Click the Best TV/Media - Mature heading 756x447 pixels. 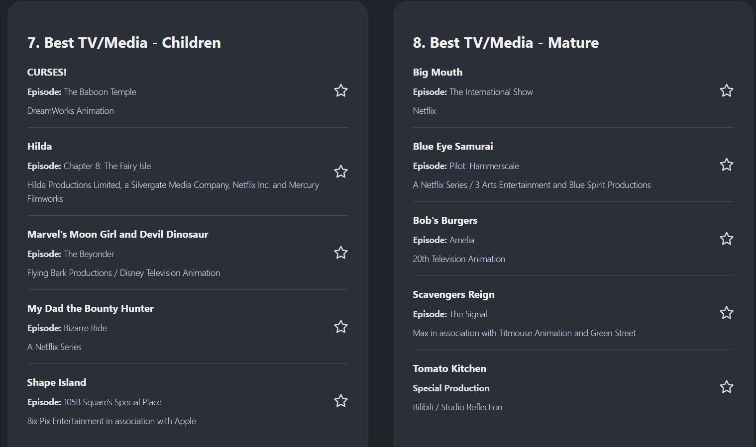pyautogui.click(x=505, y=43)
